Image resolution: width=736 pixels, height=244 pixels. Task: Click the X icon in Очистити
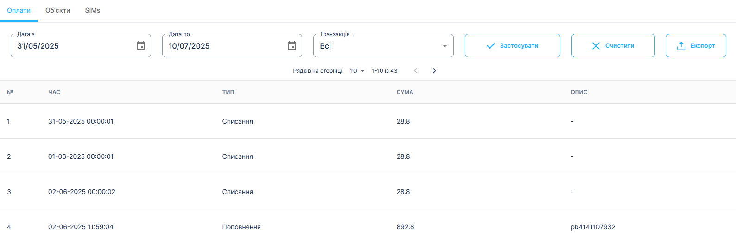596,46
